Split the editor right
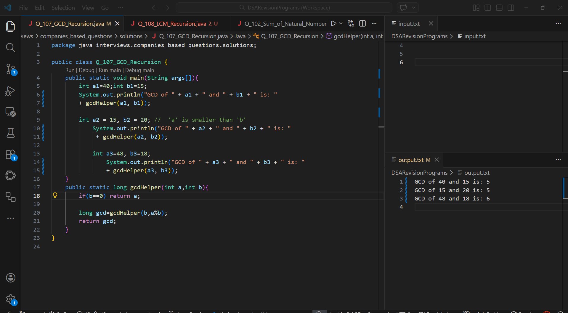The height and width of the screenshot is (313, 568). [362, 23]
